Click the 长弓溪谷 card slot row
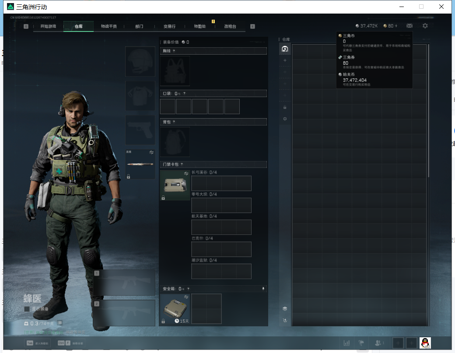This screenshot has width=455, height=353. point(221,183)
